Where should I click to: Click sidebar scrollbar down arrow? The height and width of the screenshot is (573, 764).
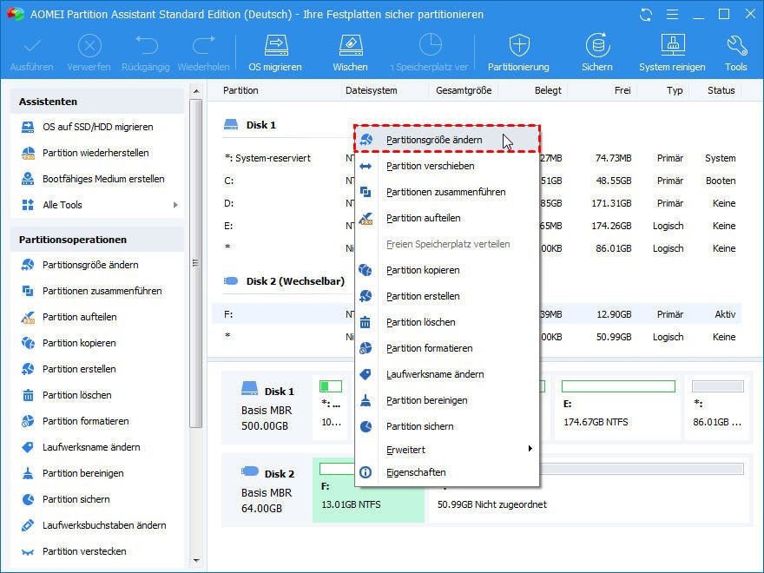[x=196, y=561]
